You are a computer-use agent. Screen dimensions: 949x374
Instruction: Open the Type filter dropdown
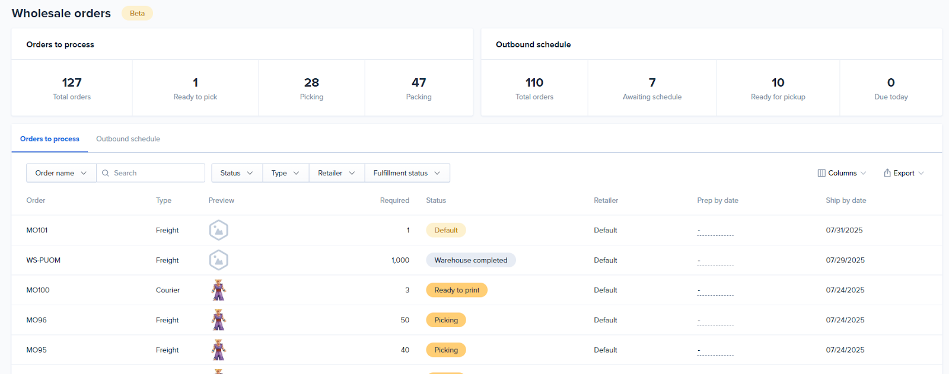tap(285, 173)
